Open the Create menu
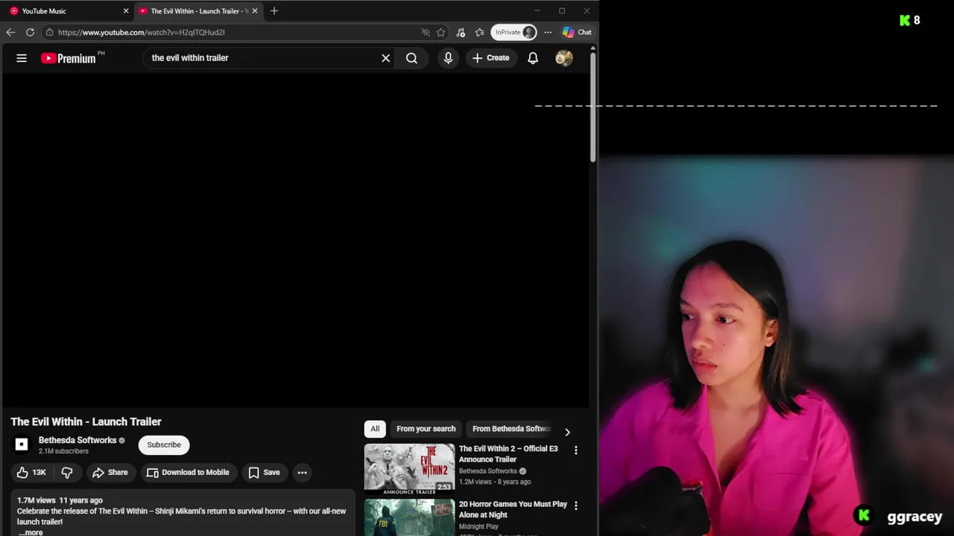Image resolution: width=954 pixels, height=536 pixels. (x=491, y=58)
